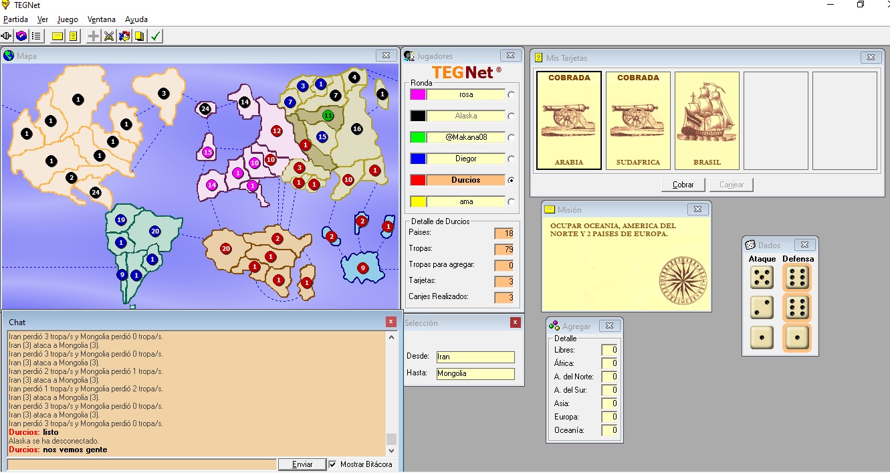Select the red 12 troop marker
The height and width of the screenshot is (473, 890).
coord(276,130)
